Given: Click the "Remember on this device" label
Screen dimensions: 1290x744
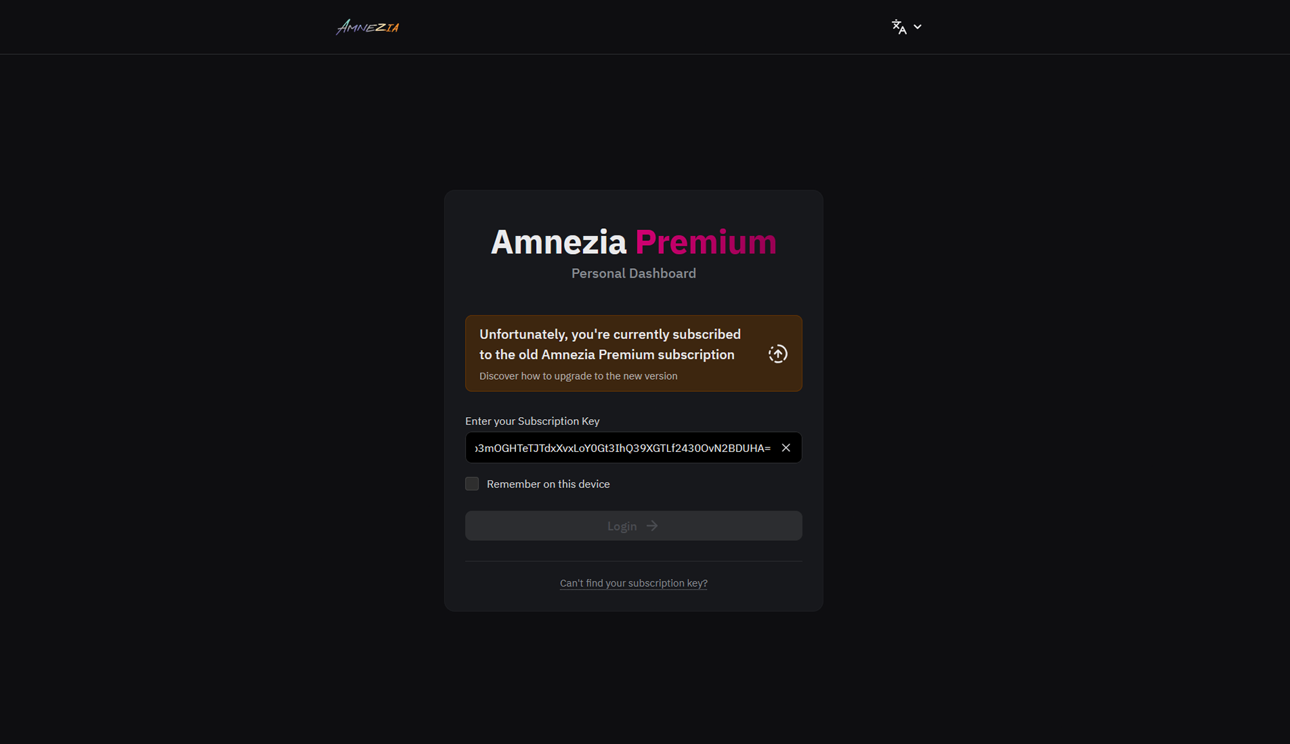Looking at the screenshot, I should pyautogui.click(x=548, y=484).
